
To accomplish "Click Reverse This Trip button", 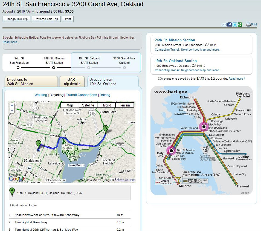I will click(x=46, y=19).
